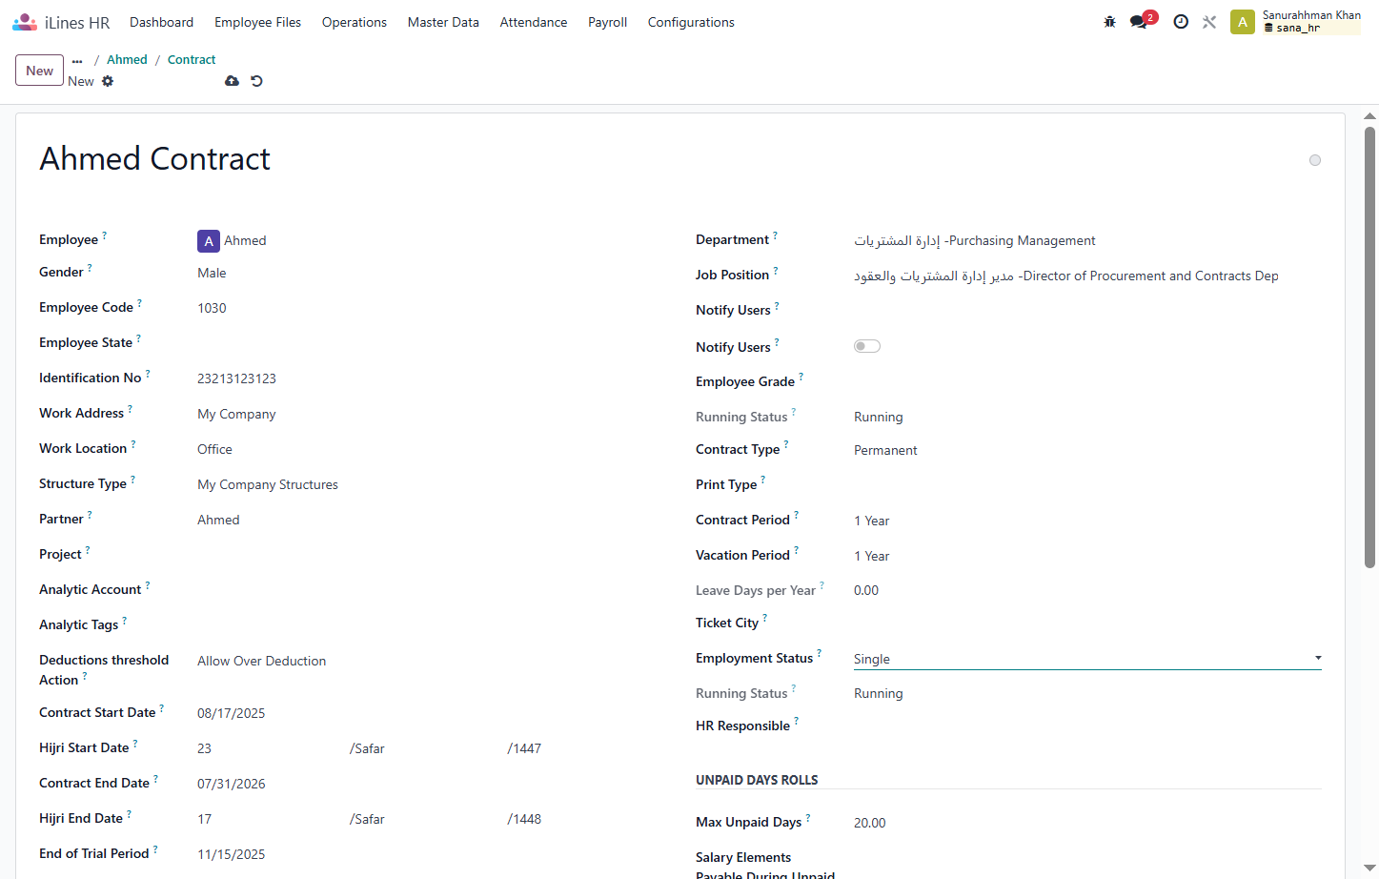Open the Contract Type field showing Permanent
This screenshot has width=1379, height=879.
point(1087,450)
